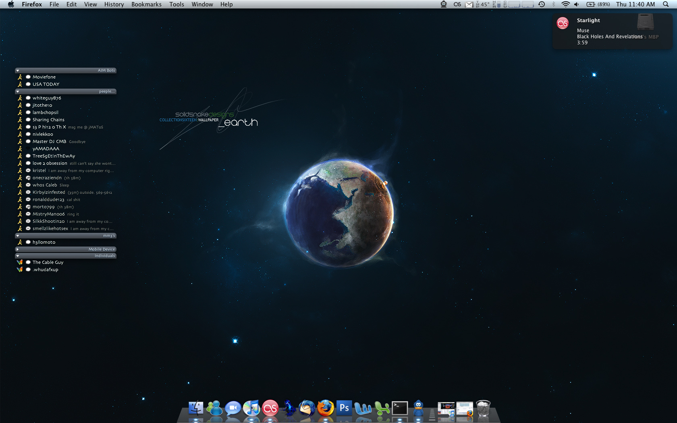
Task: Click the menu bar clock Thu 11:40 AM
Action: [x=635, y=4]
